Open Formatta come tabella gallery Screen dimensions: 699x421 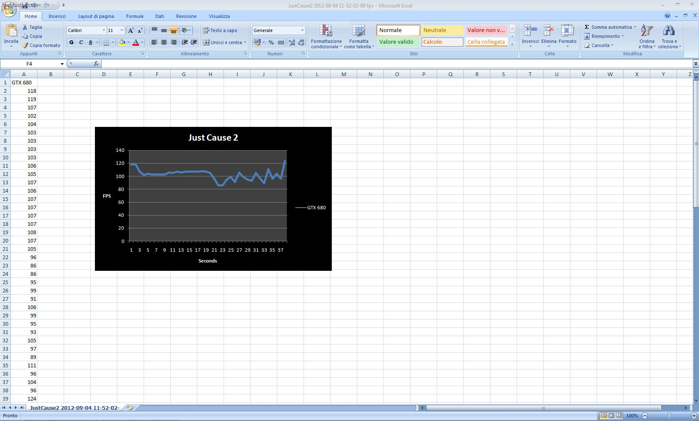[x=359, y=37]
